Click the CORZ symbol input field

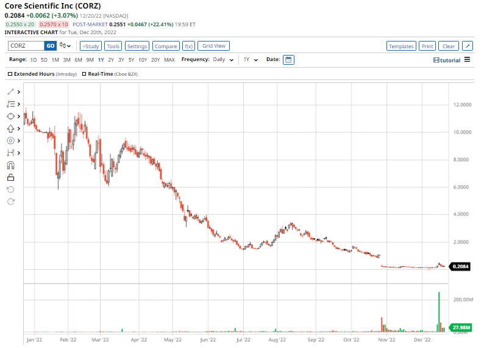click(x=26, y=46)
